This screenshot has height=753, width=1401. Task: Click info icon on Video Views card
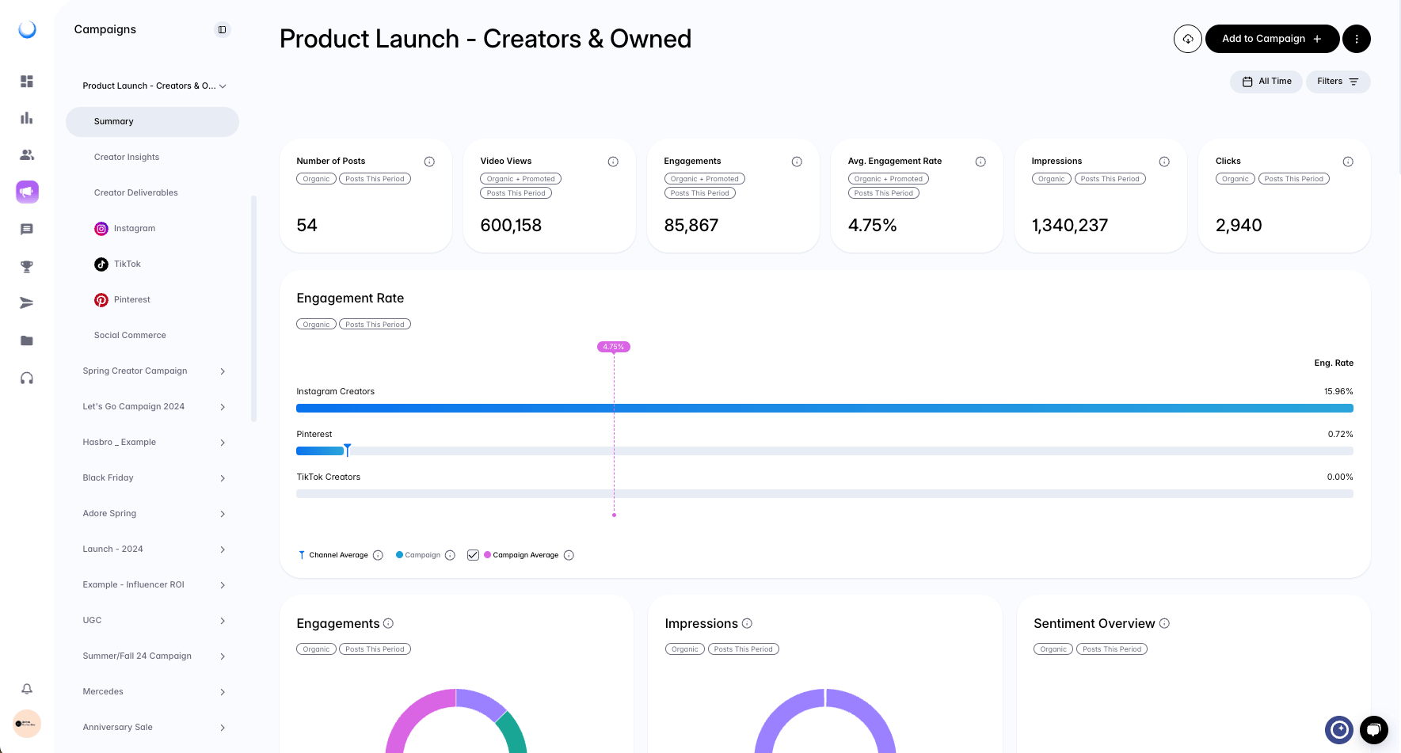pyautogui.click(x=613, y=162)
